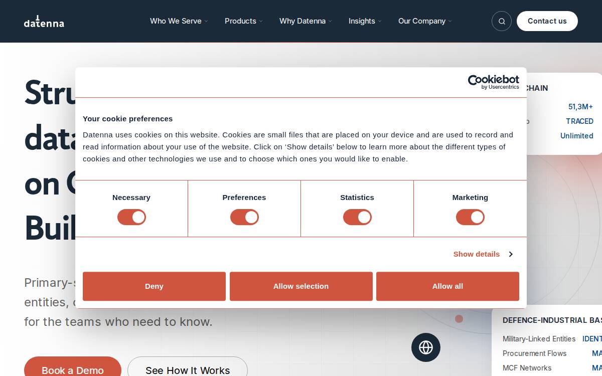
Task: Expand the Products menu
Action: pos(243,21)
